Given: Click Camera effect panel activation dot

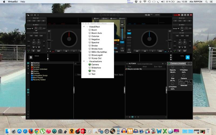Looking at the screenshot, I should (x=169, y=63).
